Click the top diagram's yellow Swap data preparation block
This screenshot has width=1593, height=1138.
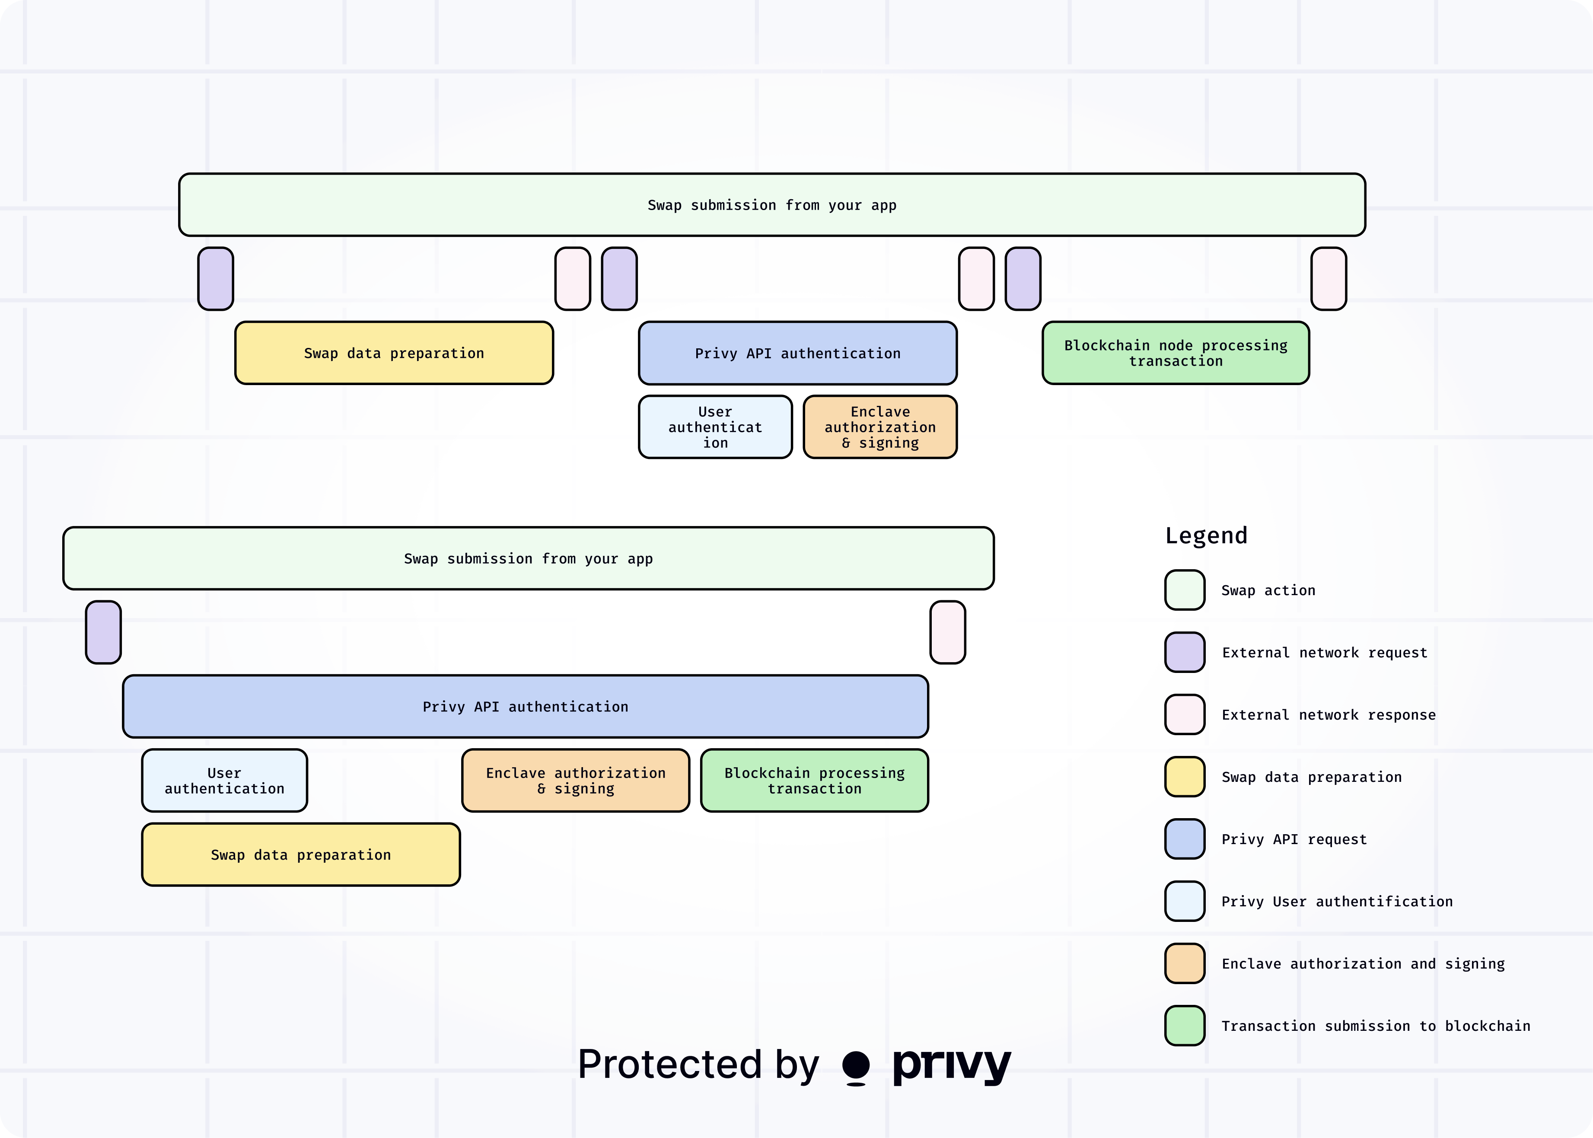click(394, 353)
